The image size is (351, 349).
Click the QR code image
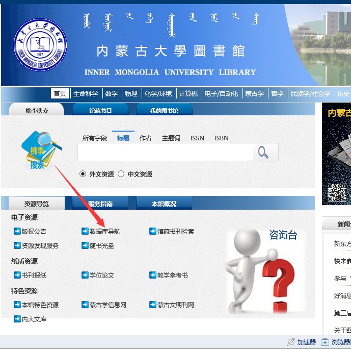[x=337, y=192]
